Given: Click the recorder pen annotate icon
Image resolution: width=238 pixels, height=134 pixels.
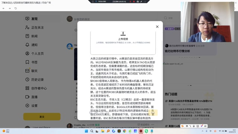Looking at the screenshot, I should [141, 1].
